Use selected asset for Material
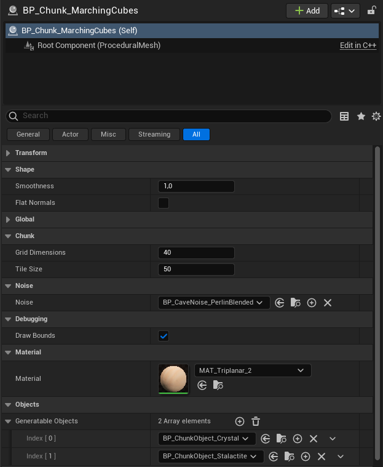This screenshot has height=467, width=383. pyautogui.click(x=202, y=385)
